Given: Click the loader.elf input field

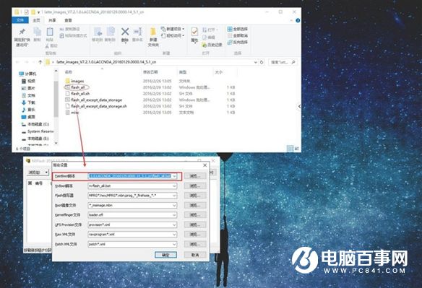Looking at the screenshot, I should point(132,215).
